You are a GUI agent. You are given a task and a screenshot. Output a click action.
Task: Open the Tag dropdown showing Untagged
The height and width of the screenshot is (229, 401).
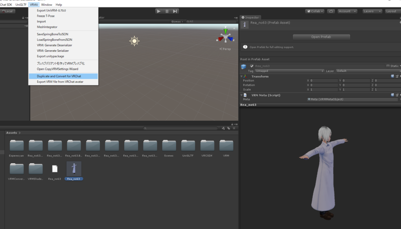click(289, 71)
